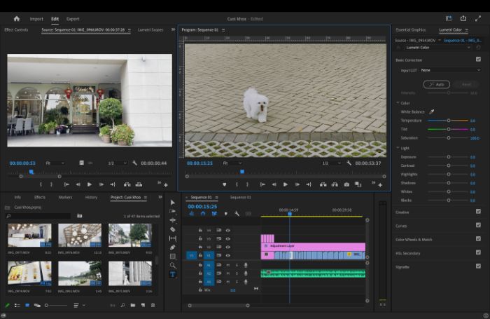The height and width of the screenshot is (319, 490).
Task: Click Lift button in Program monitor
Action: (323, 184)
